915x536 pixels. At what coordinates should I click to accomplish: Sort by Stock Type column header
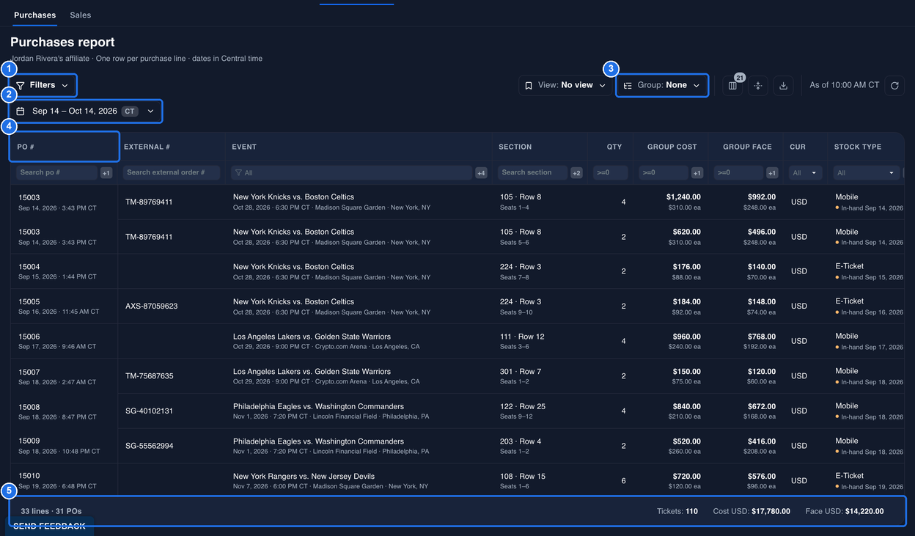coord(866,147)
